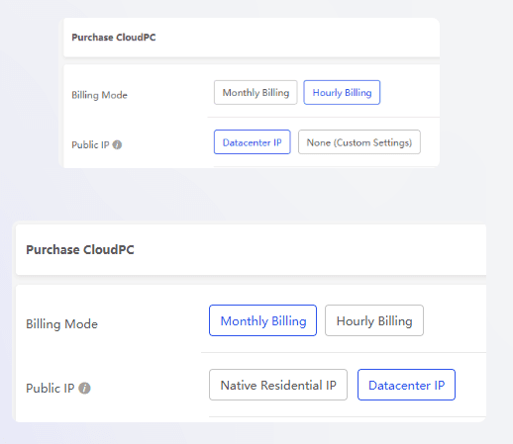
Task: Click the Purchase CloudPC heading in upper panel
Action: coord(114,38)
